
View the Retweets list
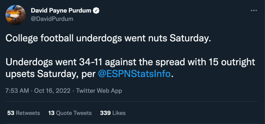coord(28,113)
